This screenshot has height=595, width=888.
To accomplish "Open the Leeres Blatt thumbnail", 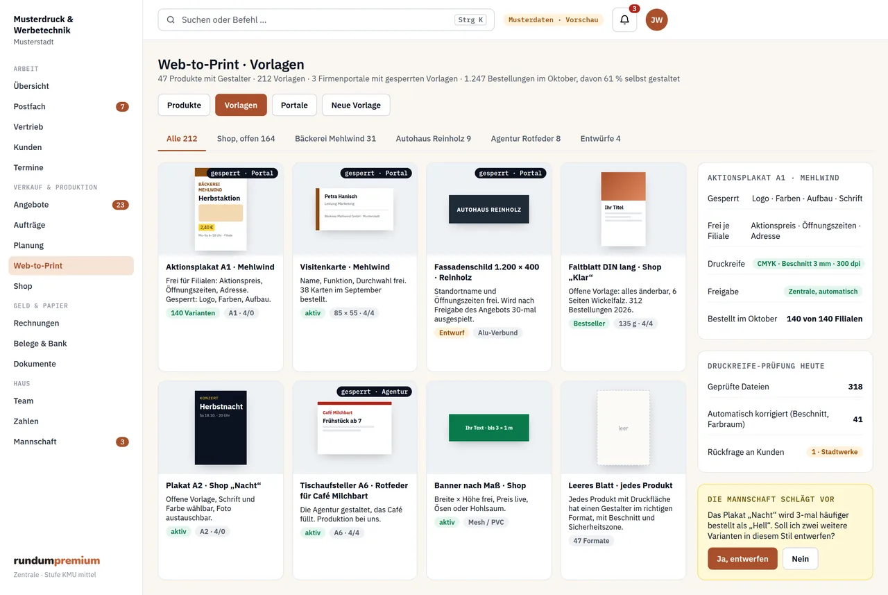I will tap(623, 428).
